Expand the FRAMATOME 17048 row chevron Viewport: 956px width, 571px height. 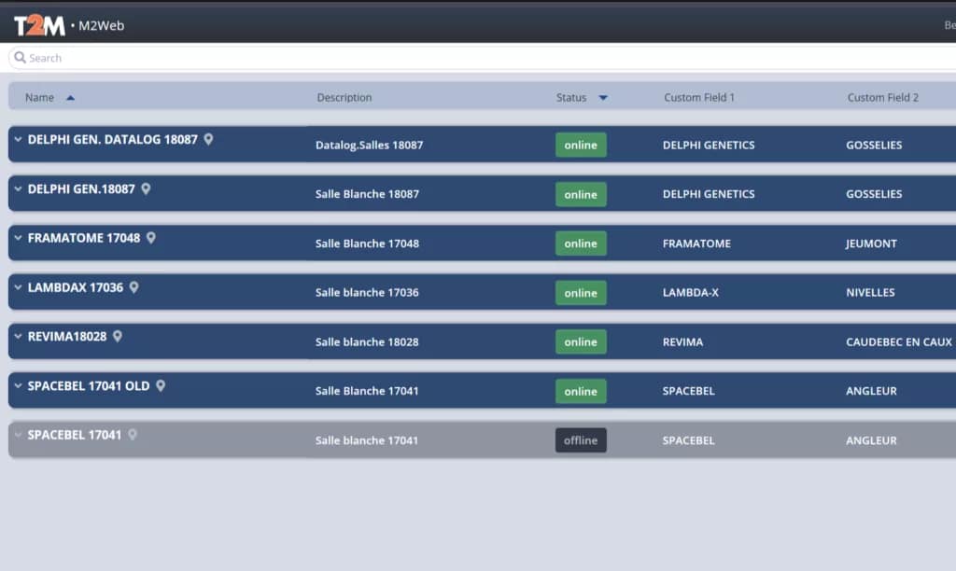click(x=18, y=238)
